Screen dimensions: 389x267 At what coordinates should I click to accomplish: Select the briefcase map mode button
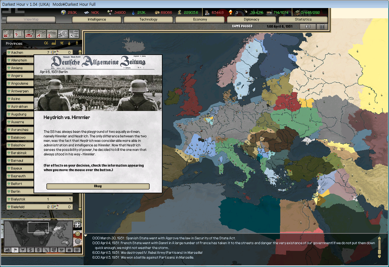pos(69,250)
